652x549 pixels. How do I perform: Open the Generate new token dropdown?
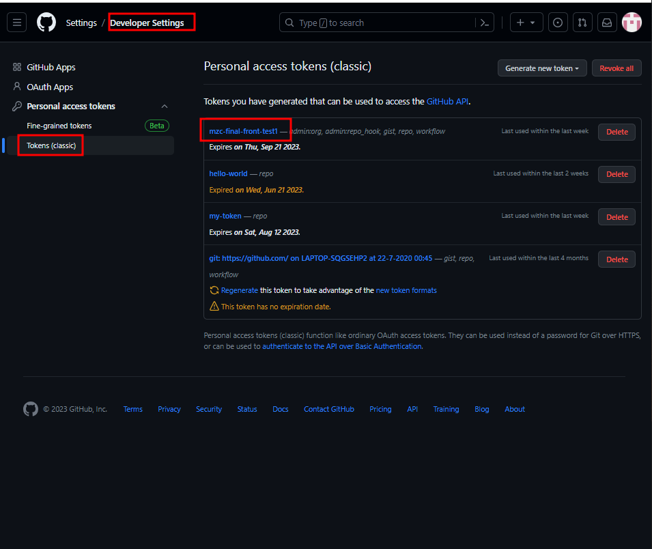coord(542,68)
